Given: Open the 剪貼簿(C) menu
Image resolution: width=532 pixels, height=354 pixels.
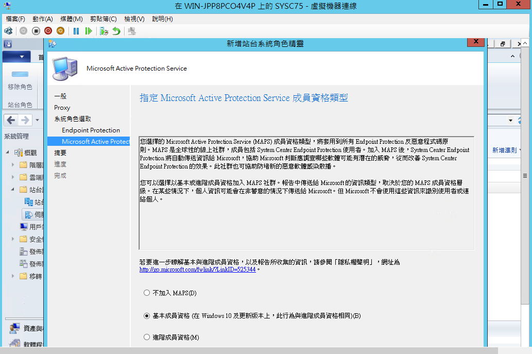Looking at the screenshot, I should point(104,19).
